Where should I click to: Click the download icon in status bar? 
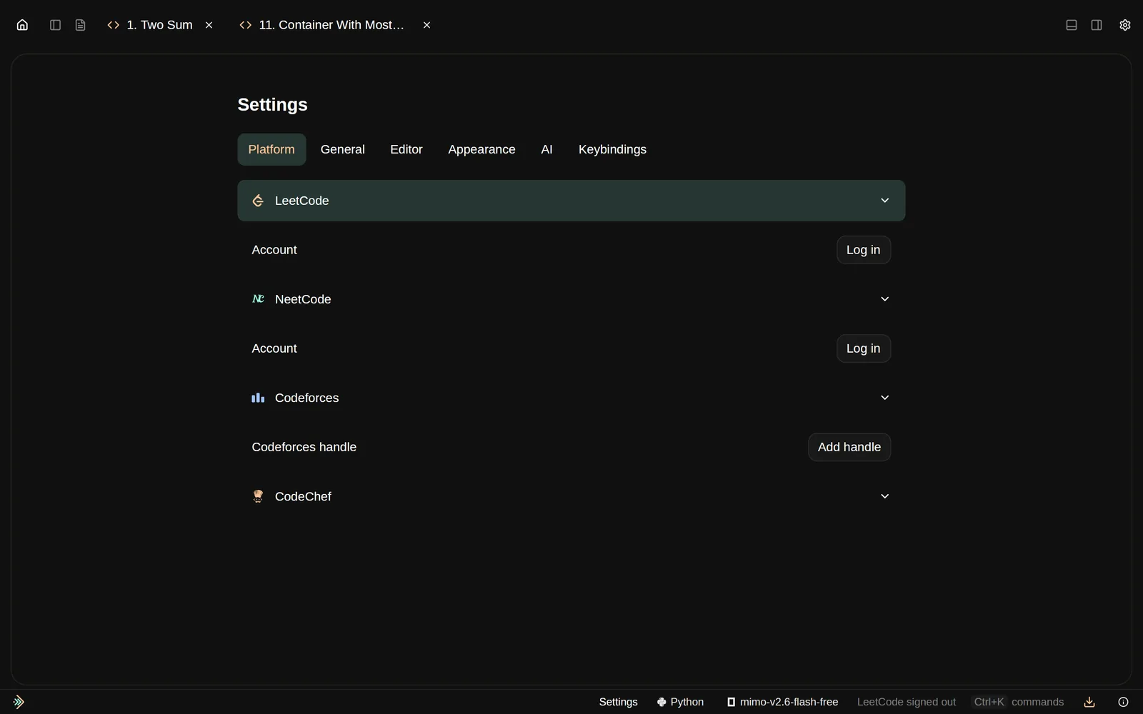point(1089,702)
